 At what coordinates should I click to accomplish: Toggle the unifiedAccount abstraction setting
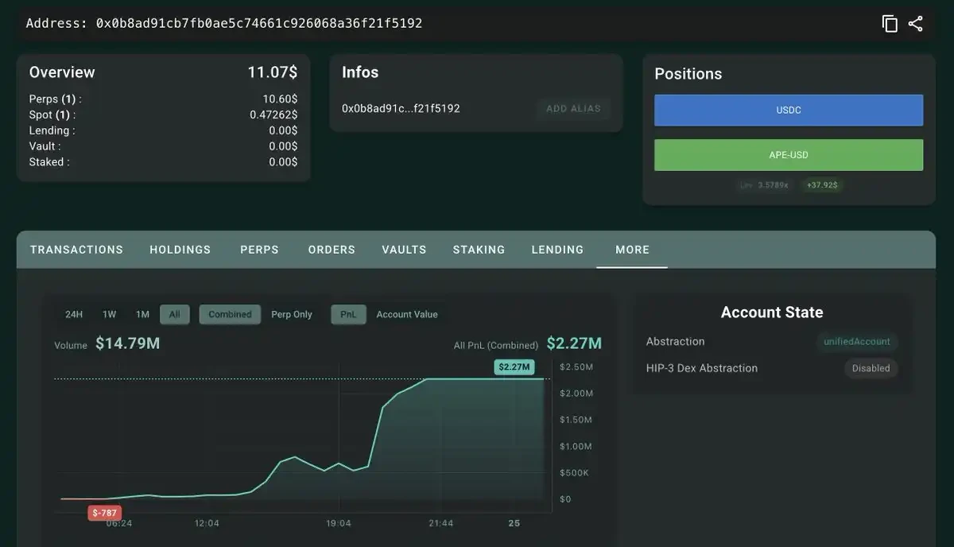[857, 341]
